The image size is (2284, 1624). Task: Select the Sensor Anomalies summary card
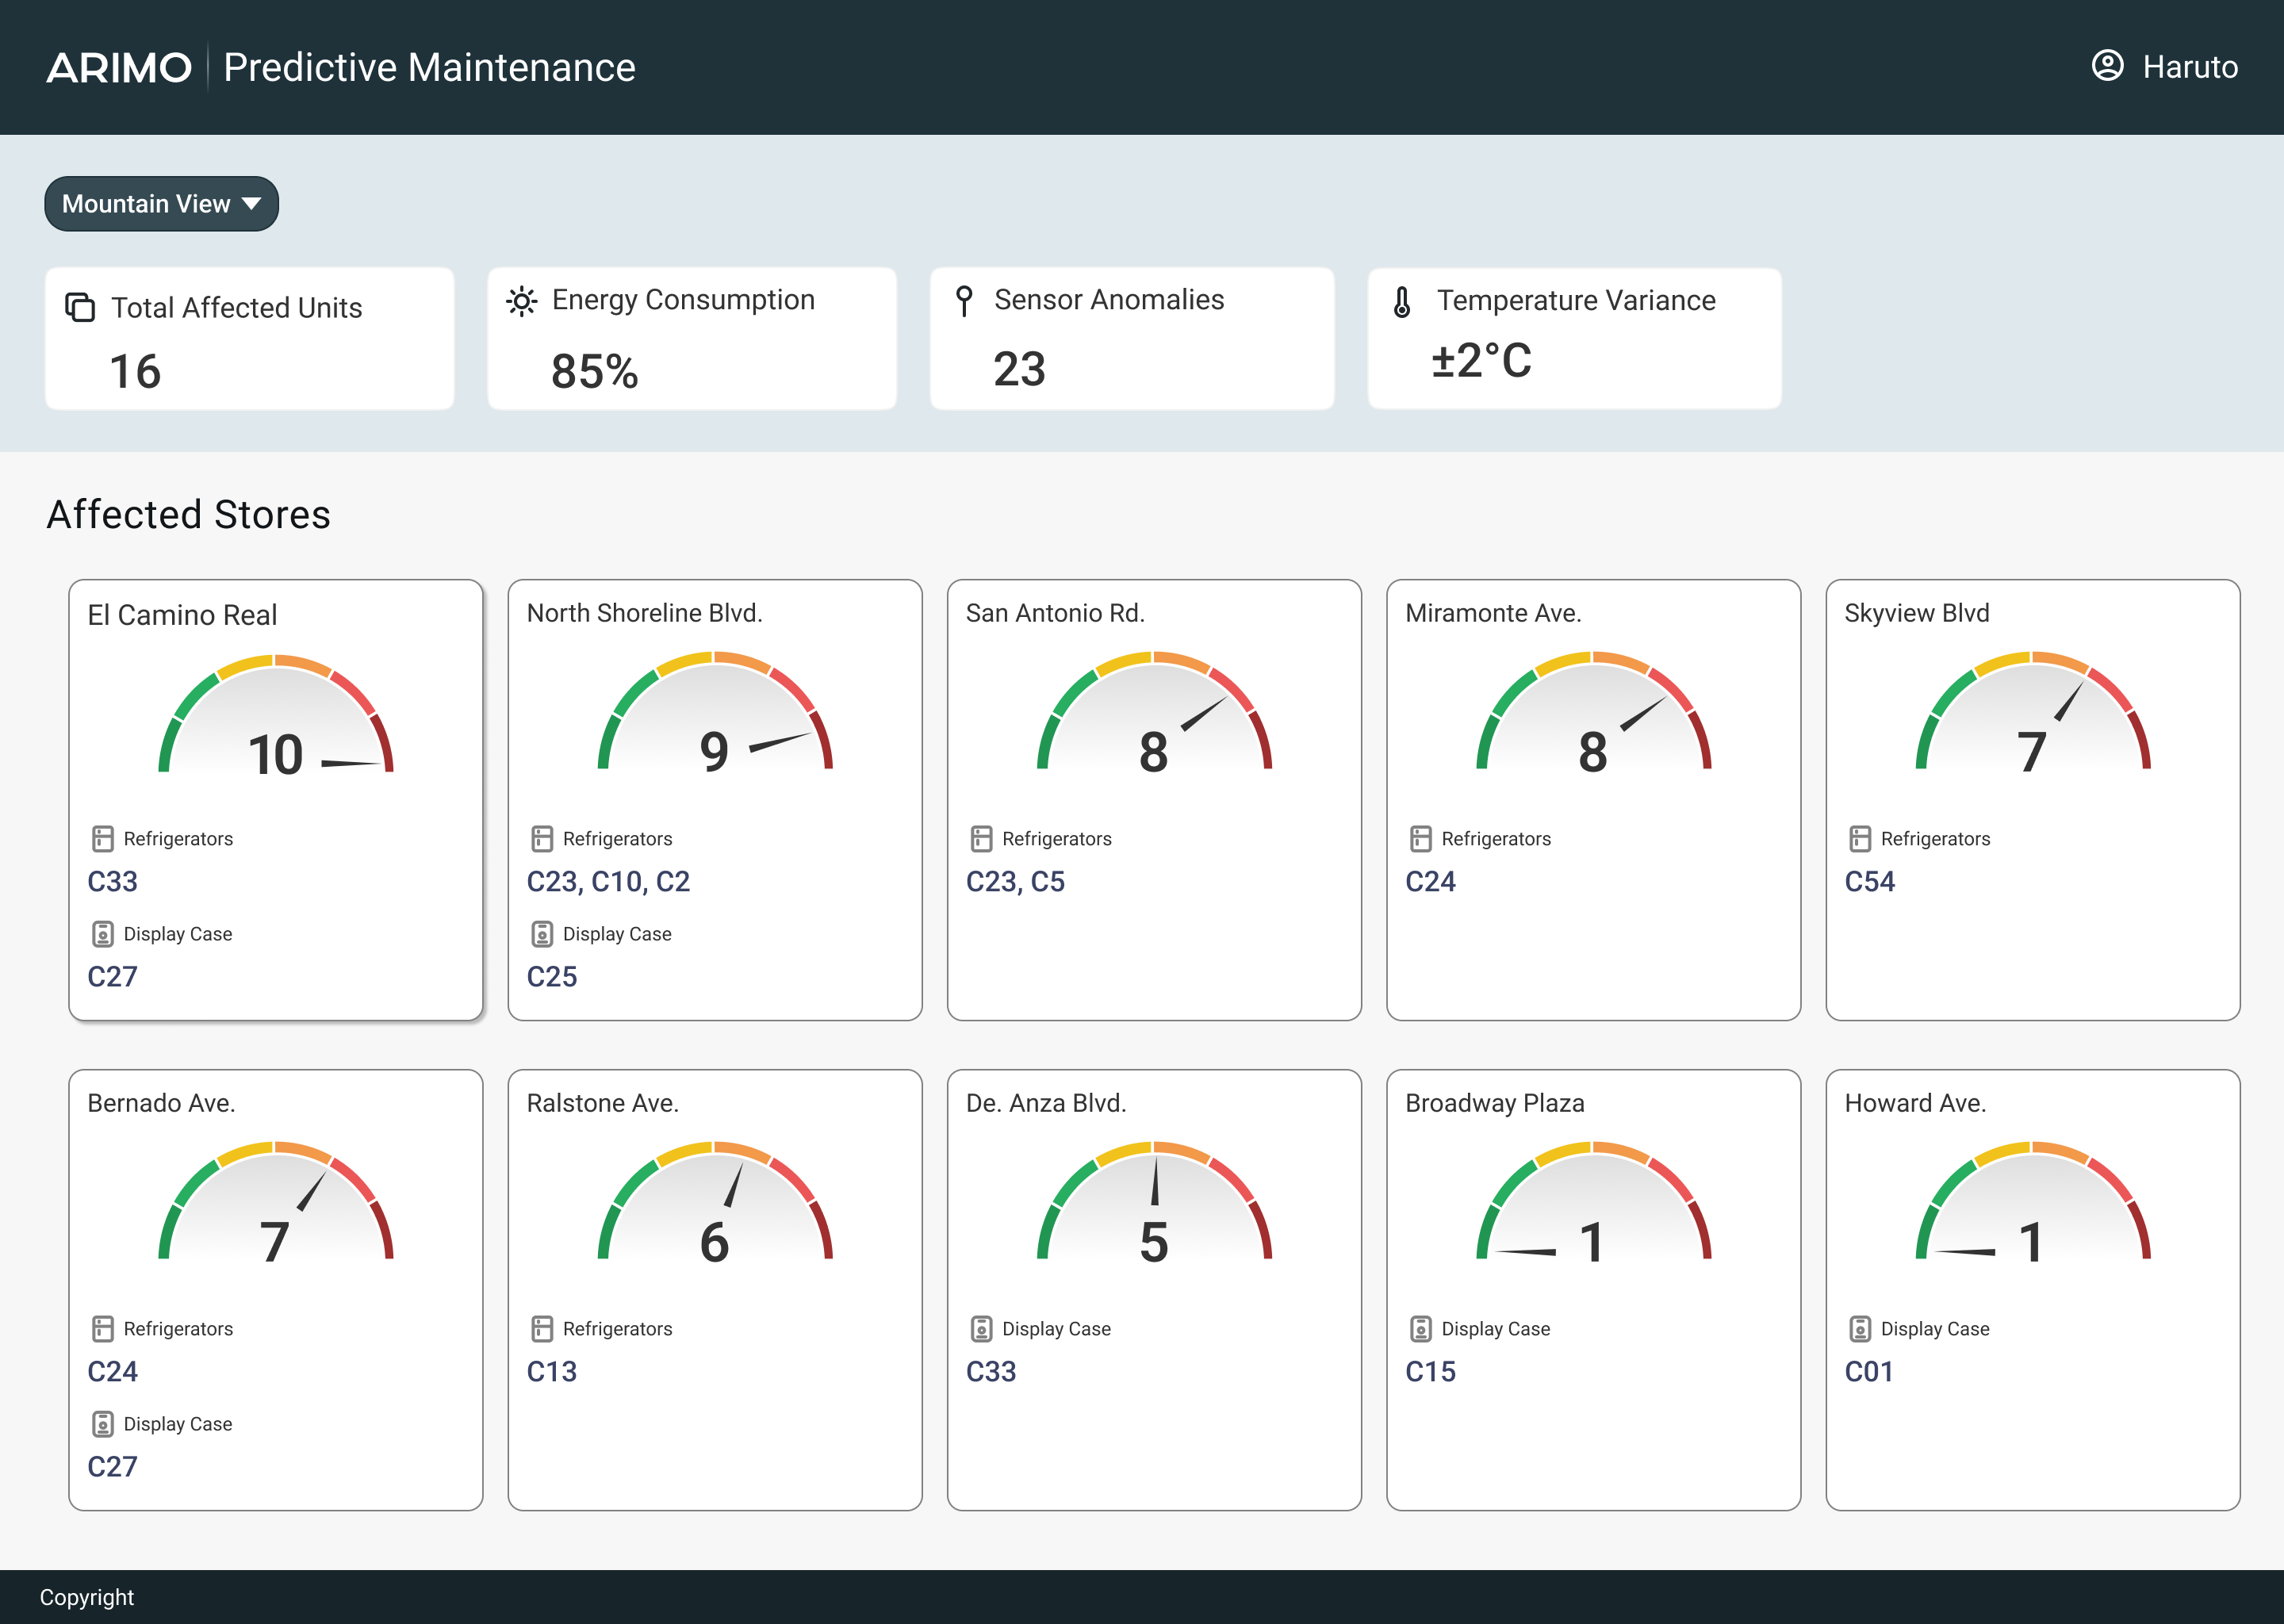click(1131, 338)
